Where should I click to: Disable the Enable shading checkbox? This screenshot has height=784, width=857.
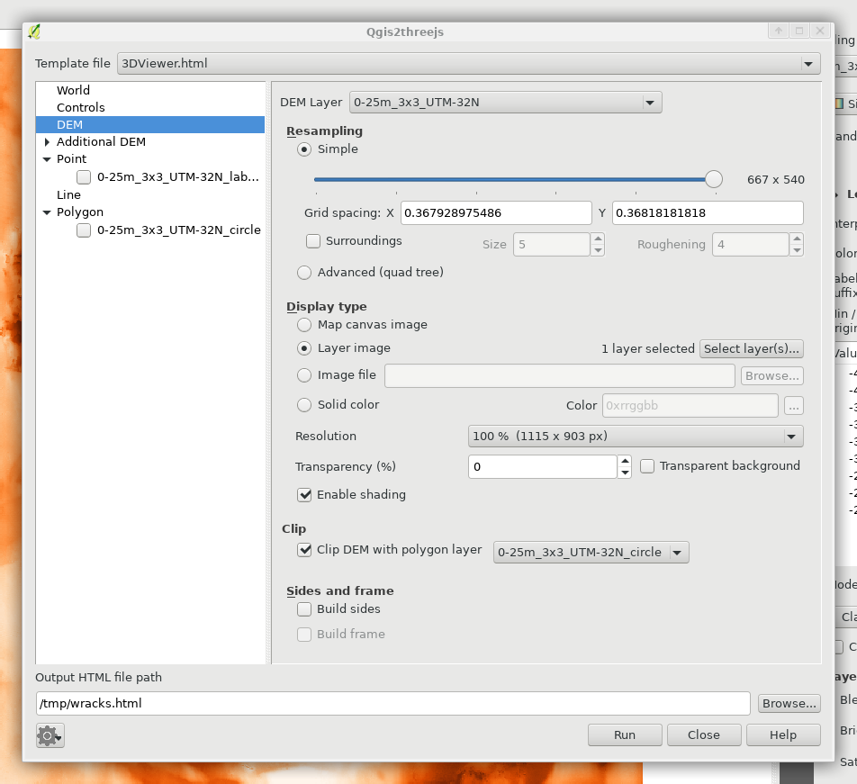coord(304,494)
